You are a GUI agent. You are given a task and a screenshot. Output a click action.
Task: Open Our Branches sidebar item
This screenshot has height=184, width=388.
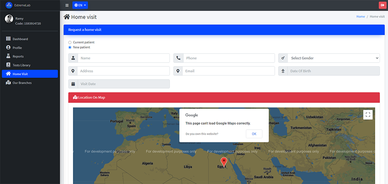(22, 83)
